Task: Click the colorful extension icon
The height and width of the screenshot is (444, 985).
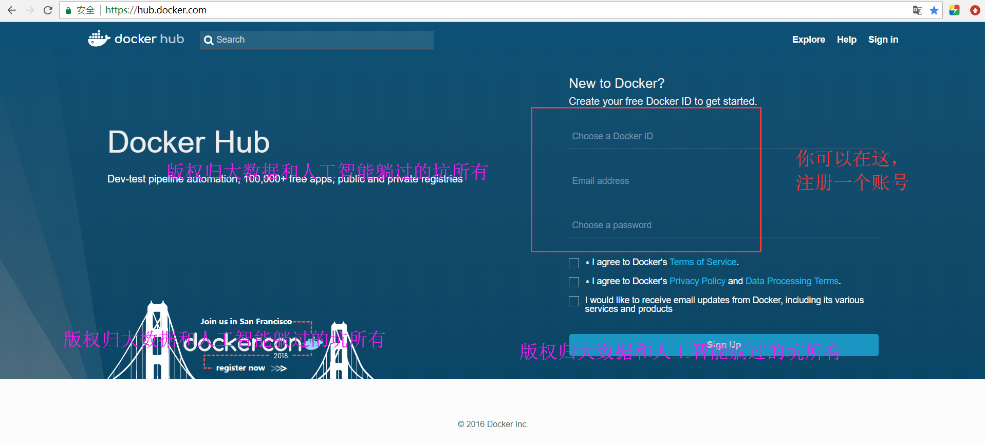Action: (x=954, y=10)
